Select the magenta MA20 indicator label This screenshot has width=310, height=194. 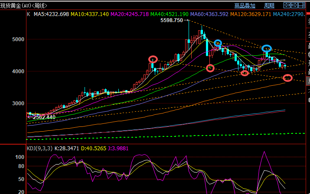[130, 14]
